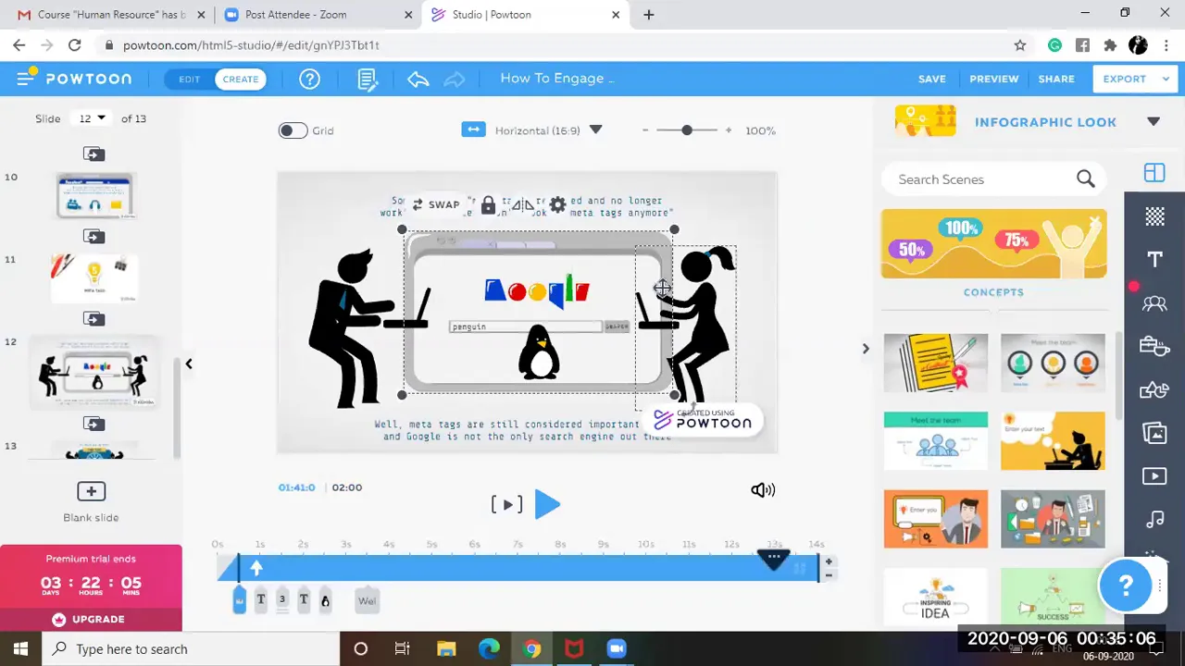Collapse the slides panel arrow
Screen dimensions: 1185x666
point(188,364)
